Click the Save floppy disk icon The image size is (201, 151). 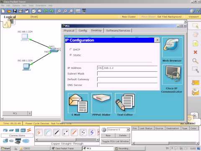point(15,11)
